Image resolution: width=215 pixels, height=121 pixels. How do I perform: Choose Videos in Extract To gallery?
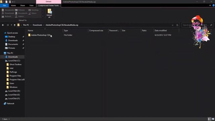click(19, 16)
